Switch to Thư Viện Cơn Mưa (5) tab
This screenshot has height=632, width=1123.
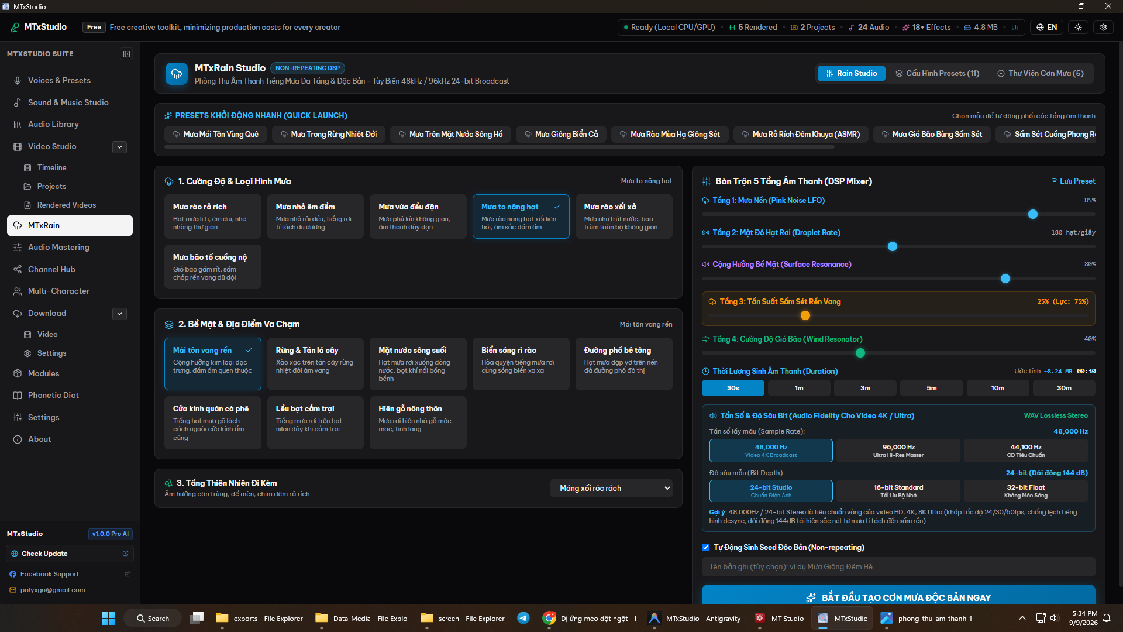tap(1041, 73)
